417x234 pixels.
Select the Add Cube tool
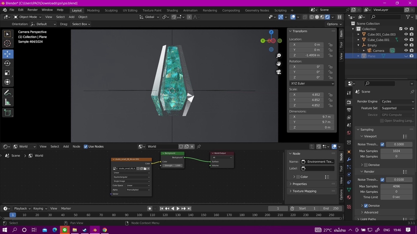point(7,113)
